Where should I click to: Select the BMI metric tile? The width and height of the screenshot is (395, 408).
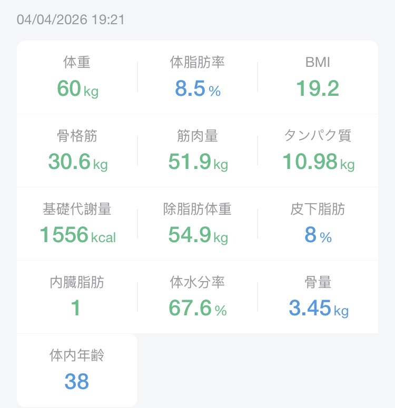click(x=318, y=77)
